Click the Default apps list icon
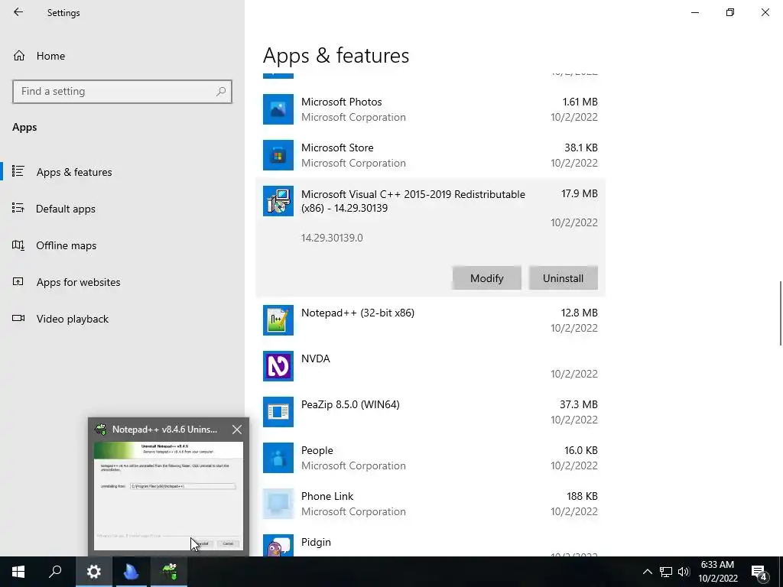The height and width of the screenshot is (587, 783). coord(18,208)
